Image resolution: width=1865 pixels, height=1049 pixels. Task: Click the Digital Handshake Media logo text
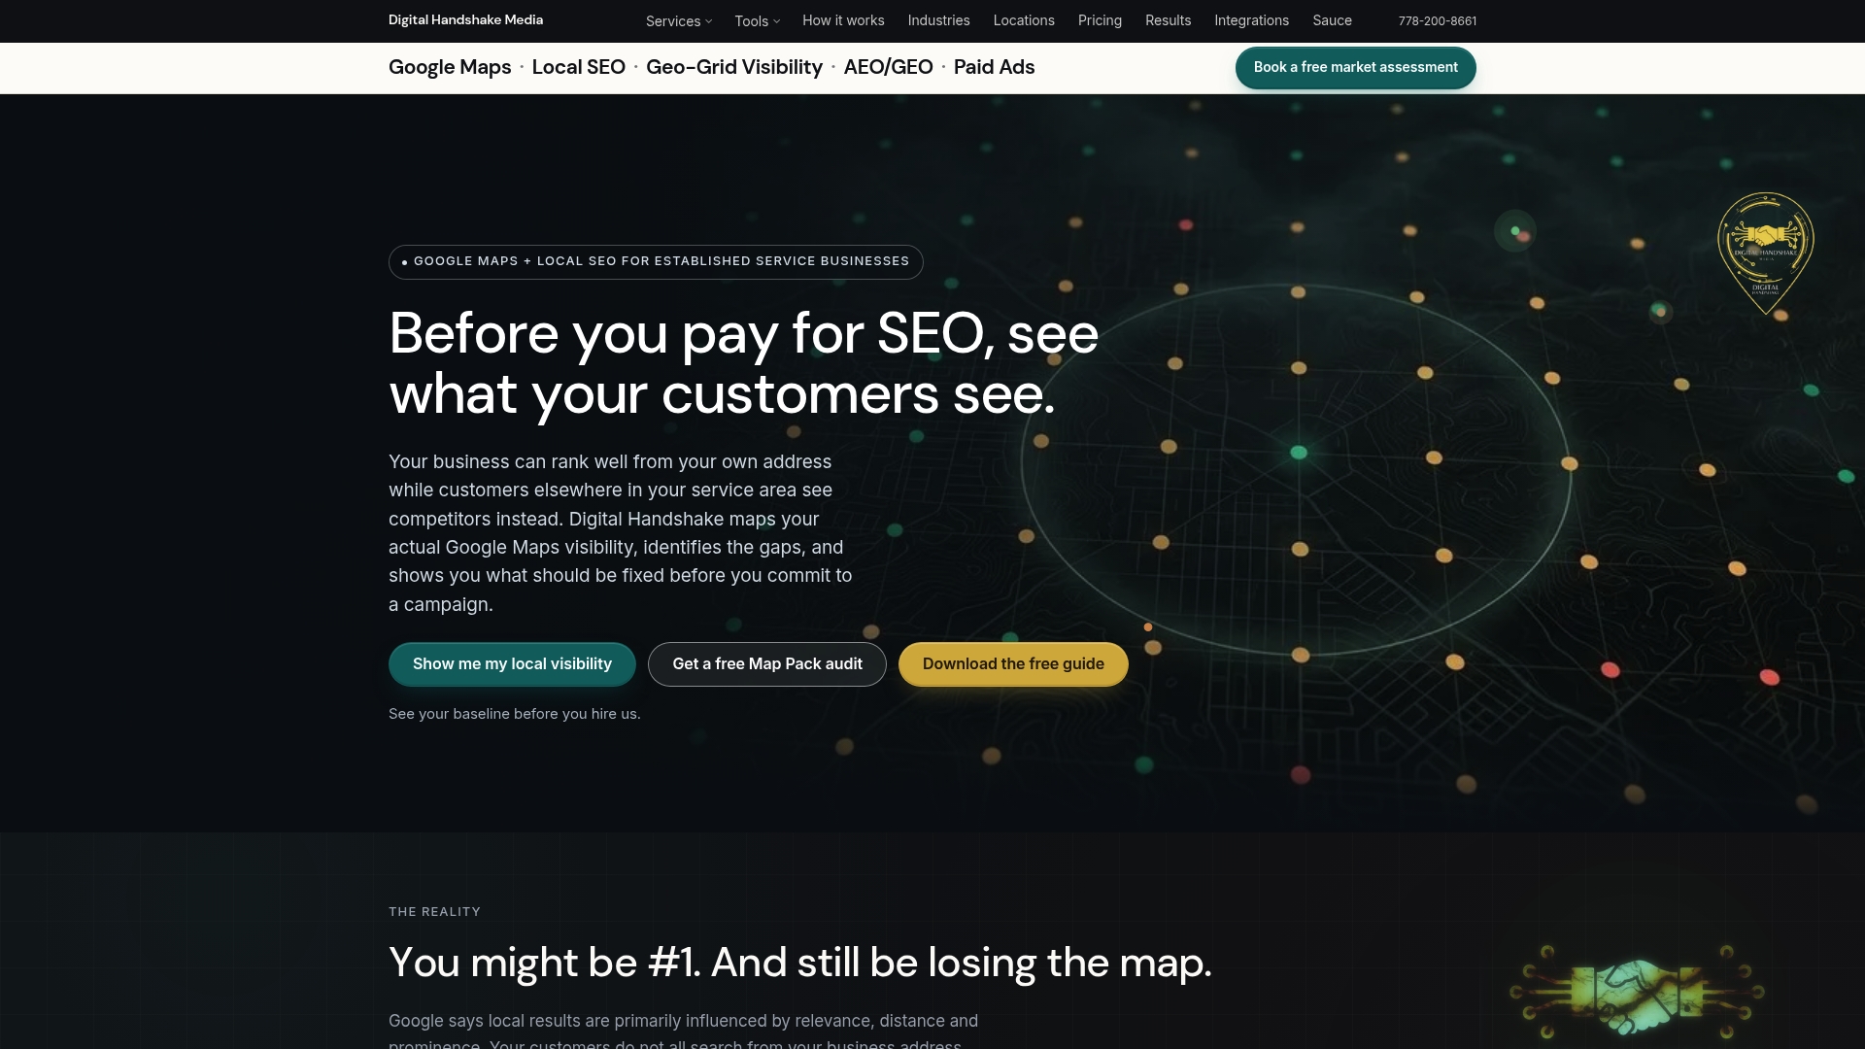pyautogui.click(x=465, y=20)
